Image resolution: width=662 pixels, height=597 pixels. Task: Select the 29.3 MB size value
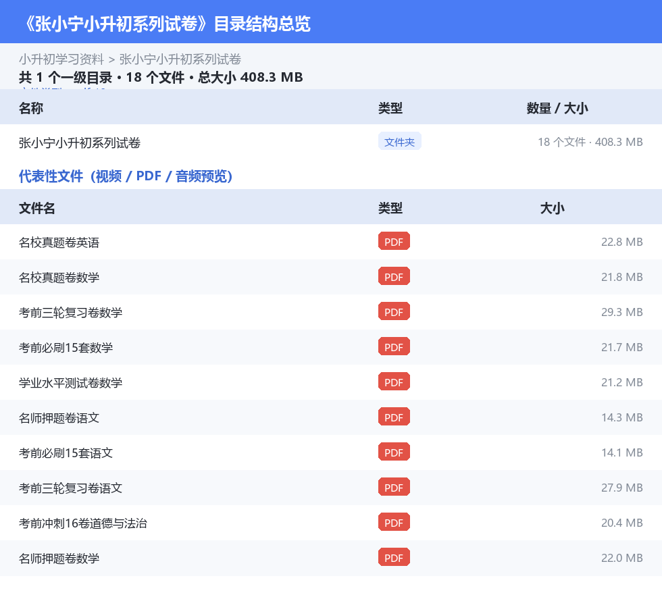pyautogui.click(x=622, y=312)
